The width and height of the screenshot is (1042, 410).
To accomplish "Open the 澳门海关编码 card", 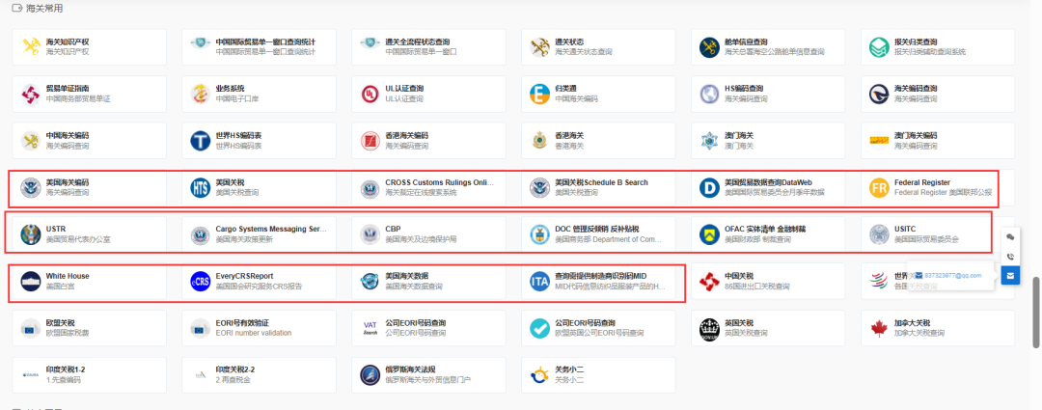I will pos(938,141).
